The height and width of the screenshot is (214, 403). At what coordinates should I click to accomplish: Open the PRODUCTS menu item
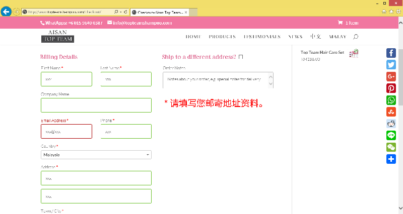click(x=222, y=37)
